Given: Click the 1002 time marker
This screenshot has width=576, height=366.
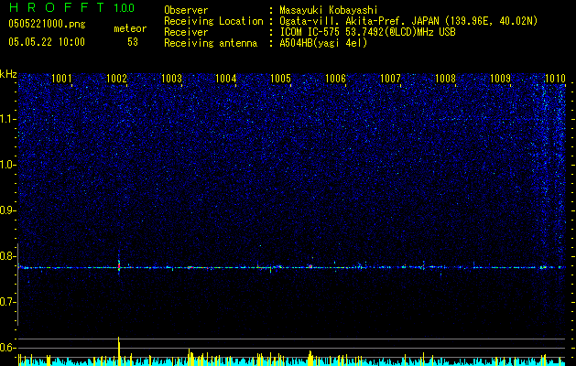Looking at the screenshot, I should pos(116,79).
